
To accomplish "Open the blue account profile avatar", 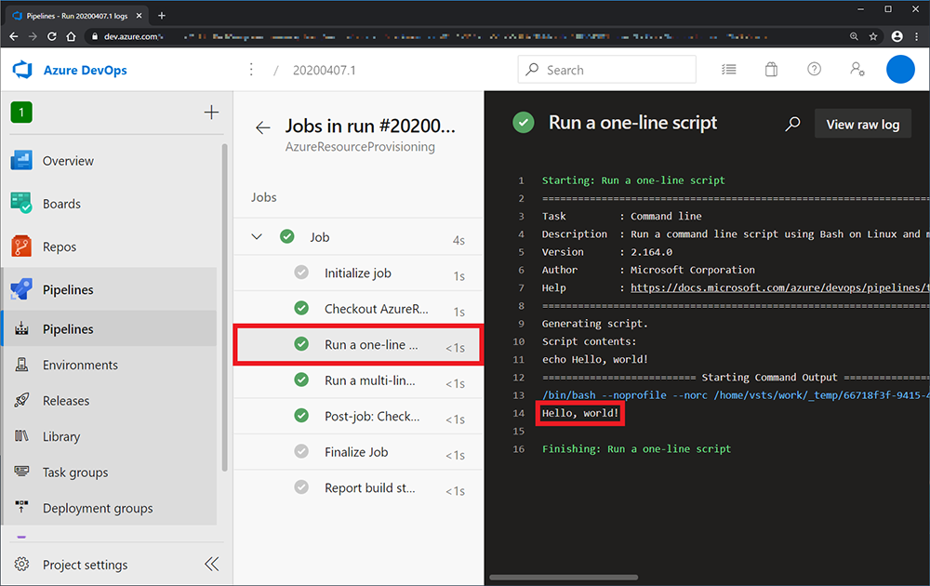I will (x=900, y=70).
